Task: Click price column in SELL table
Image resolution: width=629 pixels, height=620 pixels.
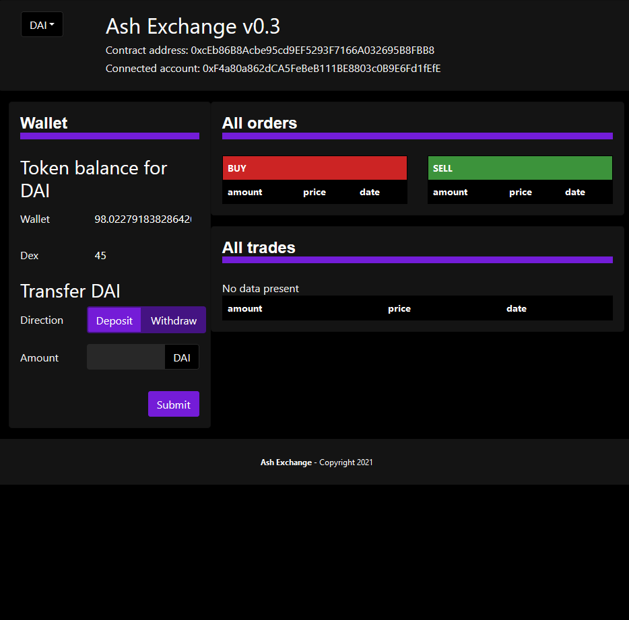Action: pos(521,193)
